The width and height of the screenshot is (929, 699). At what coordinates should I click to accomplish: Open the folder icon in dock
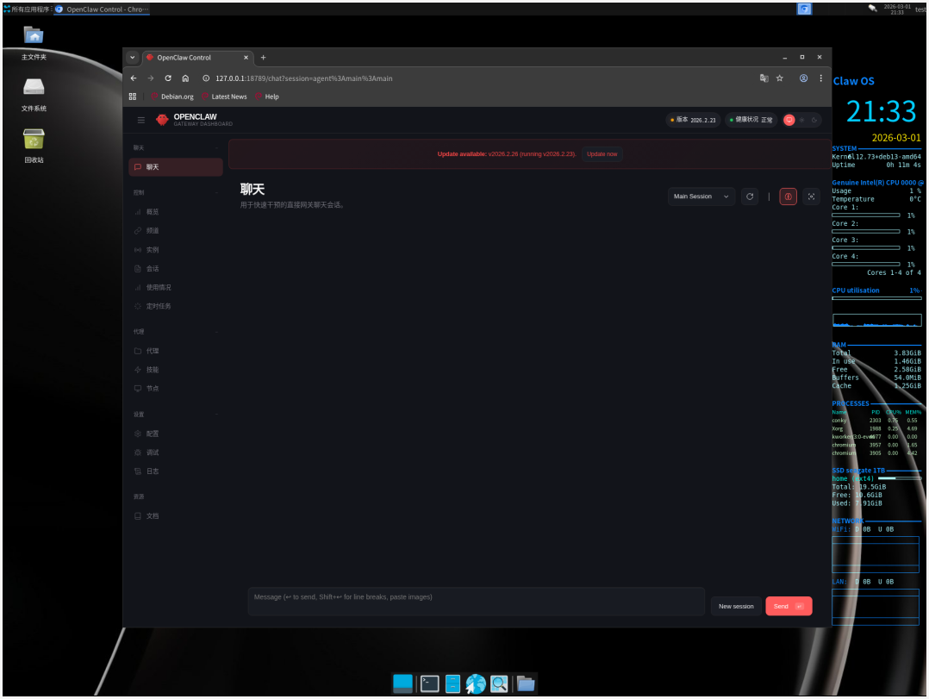[x=526, y=683]
